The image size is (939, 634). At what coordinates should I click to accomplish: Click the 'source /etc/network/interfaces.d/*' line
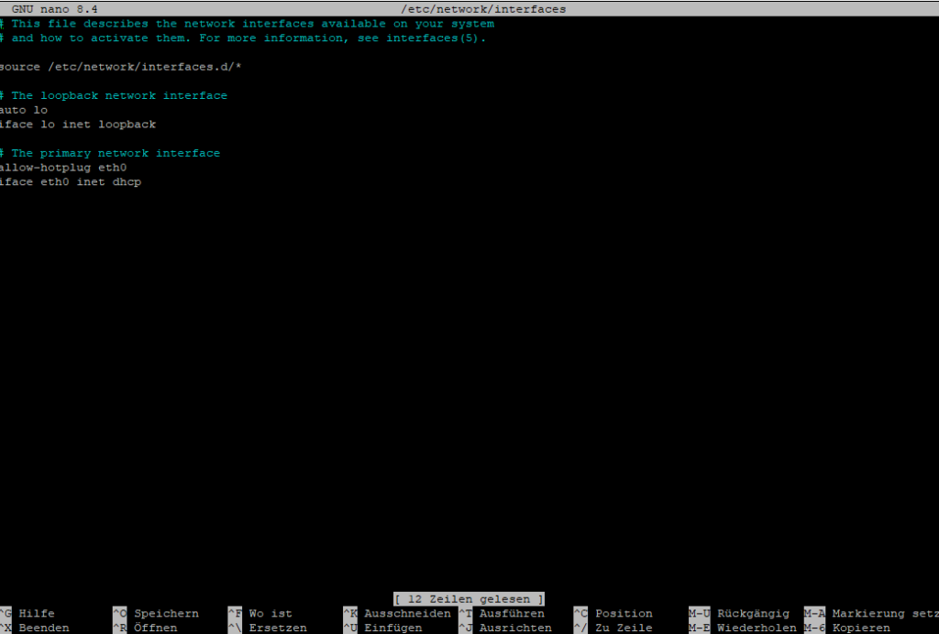point(121,67)
